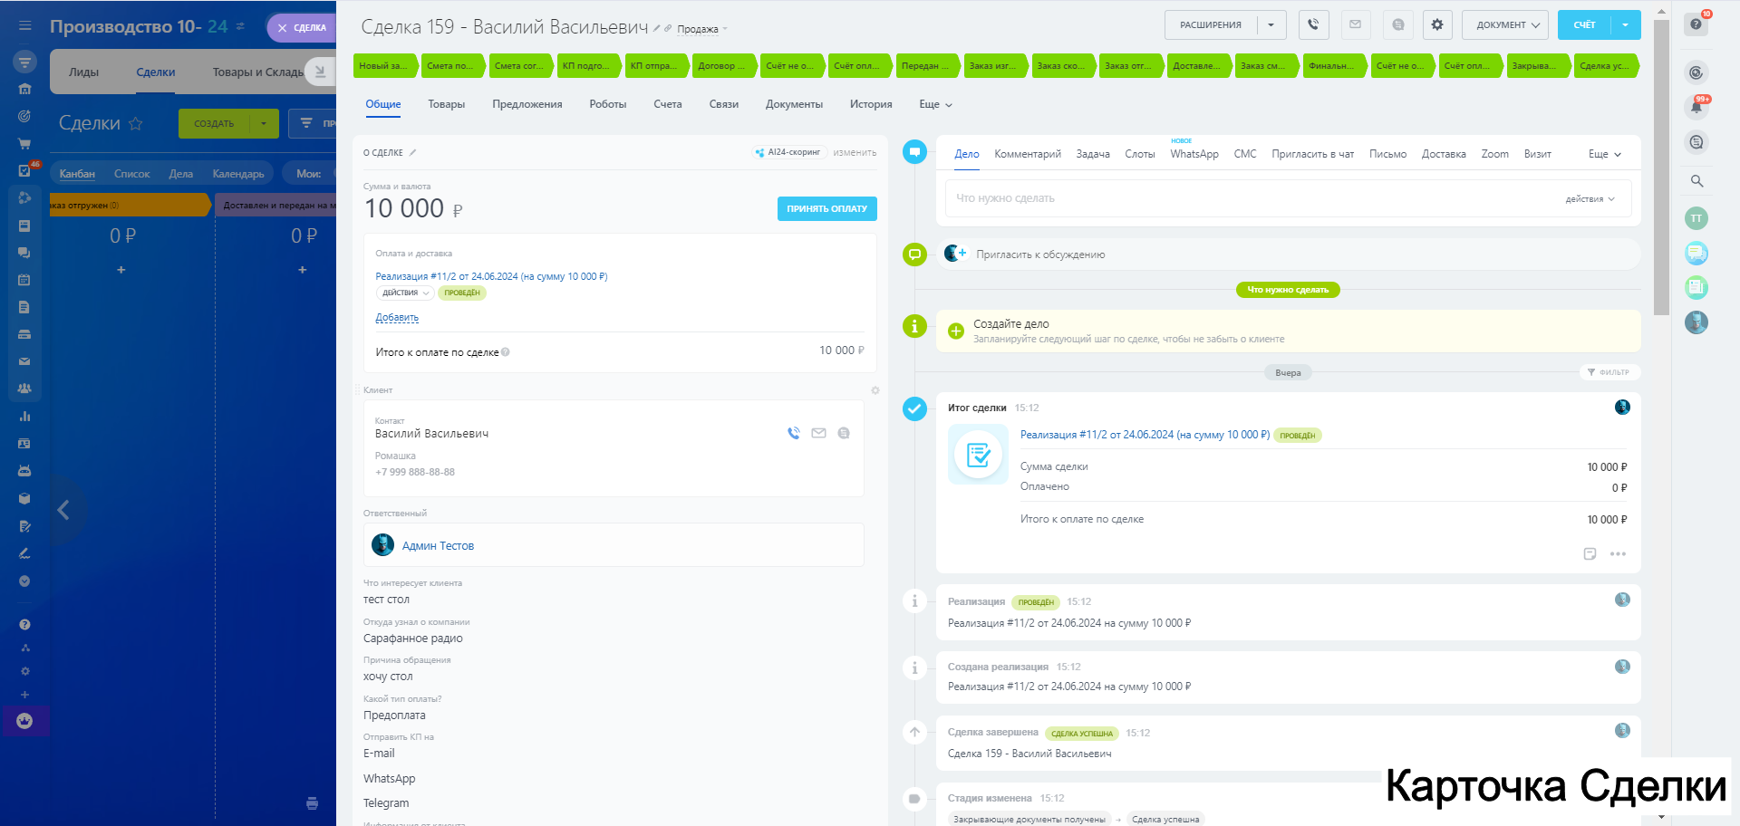Click the notifications bell icon
The image size is (1740, 826).
pyautogui.click(x=1696, y=108)
